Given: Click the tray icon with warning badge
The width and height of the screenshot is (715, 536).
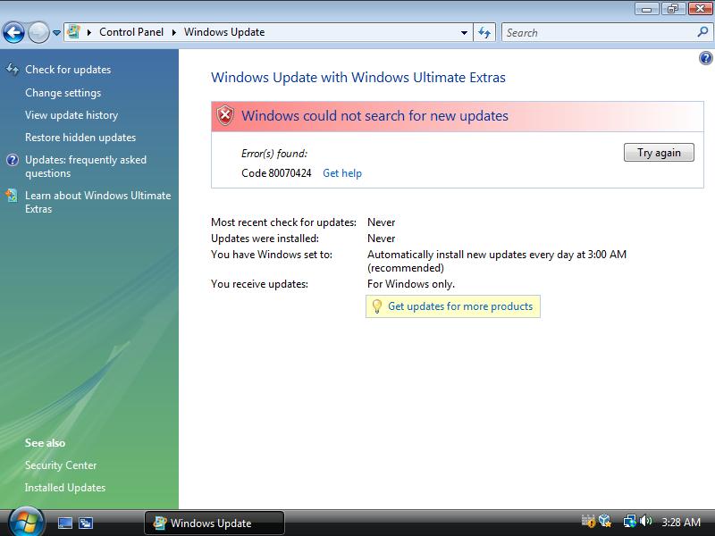Looking at the screenshot, I should (x=588, y=521).
